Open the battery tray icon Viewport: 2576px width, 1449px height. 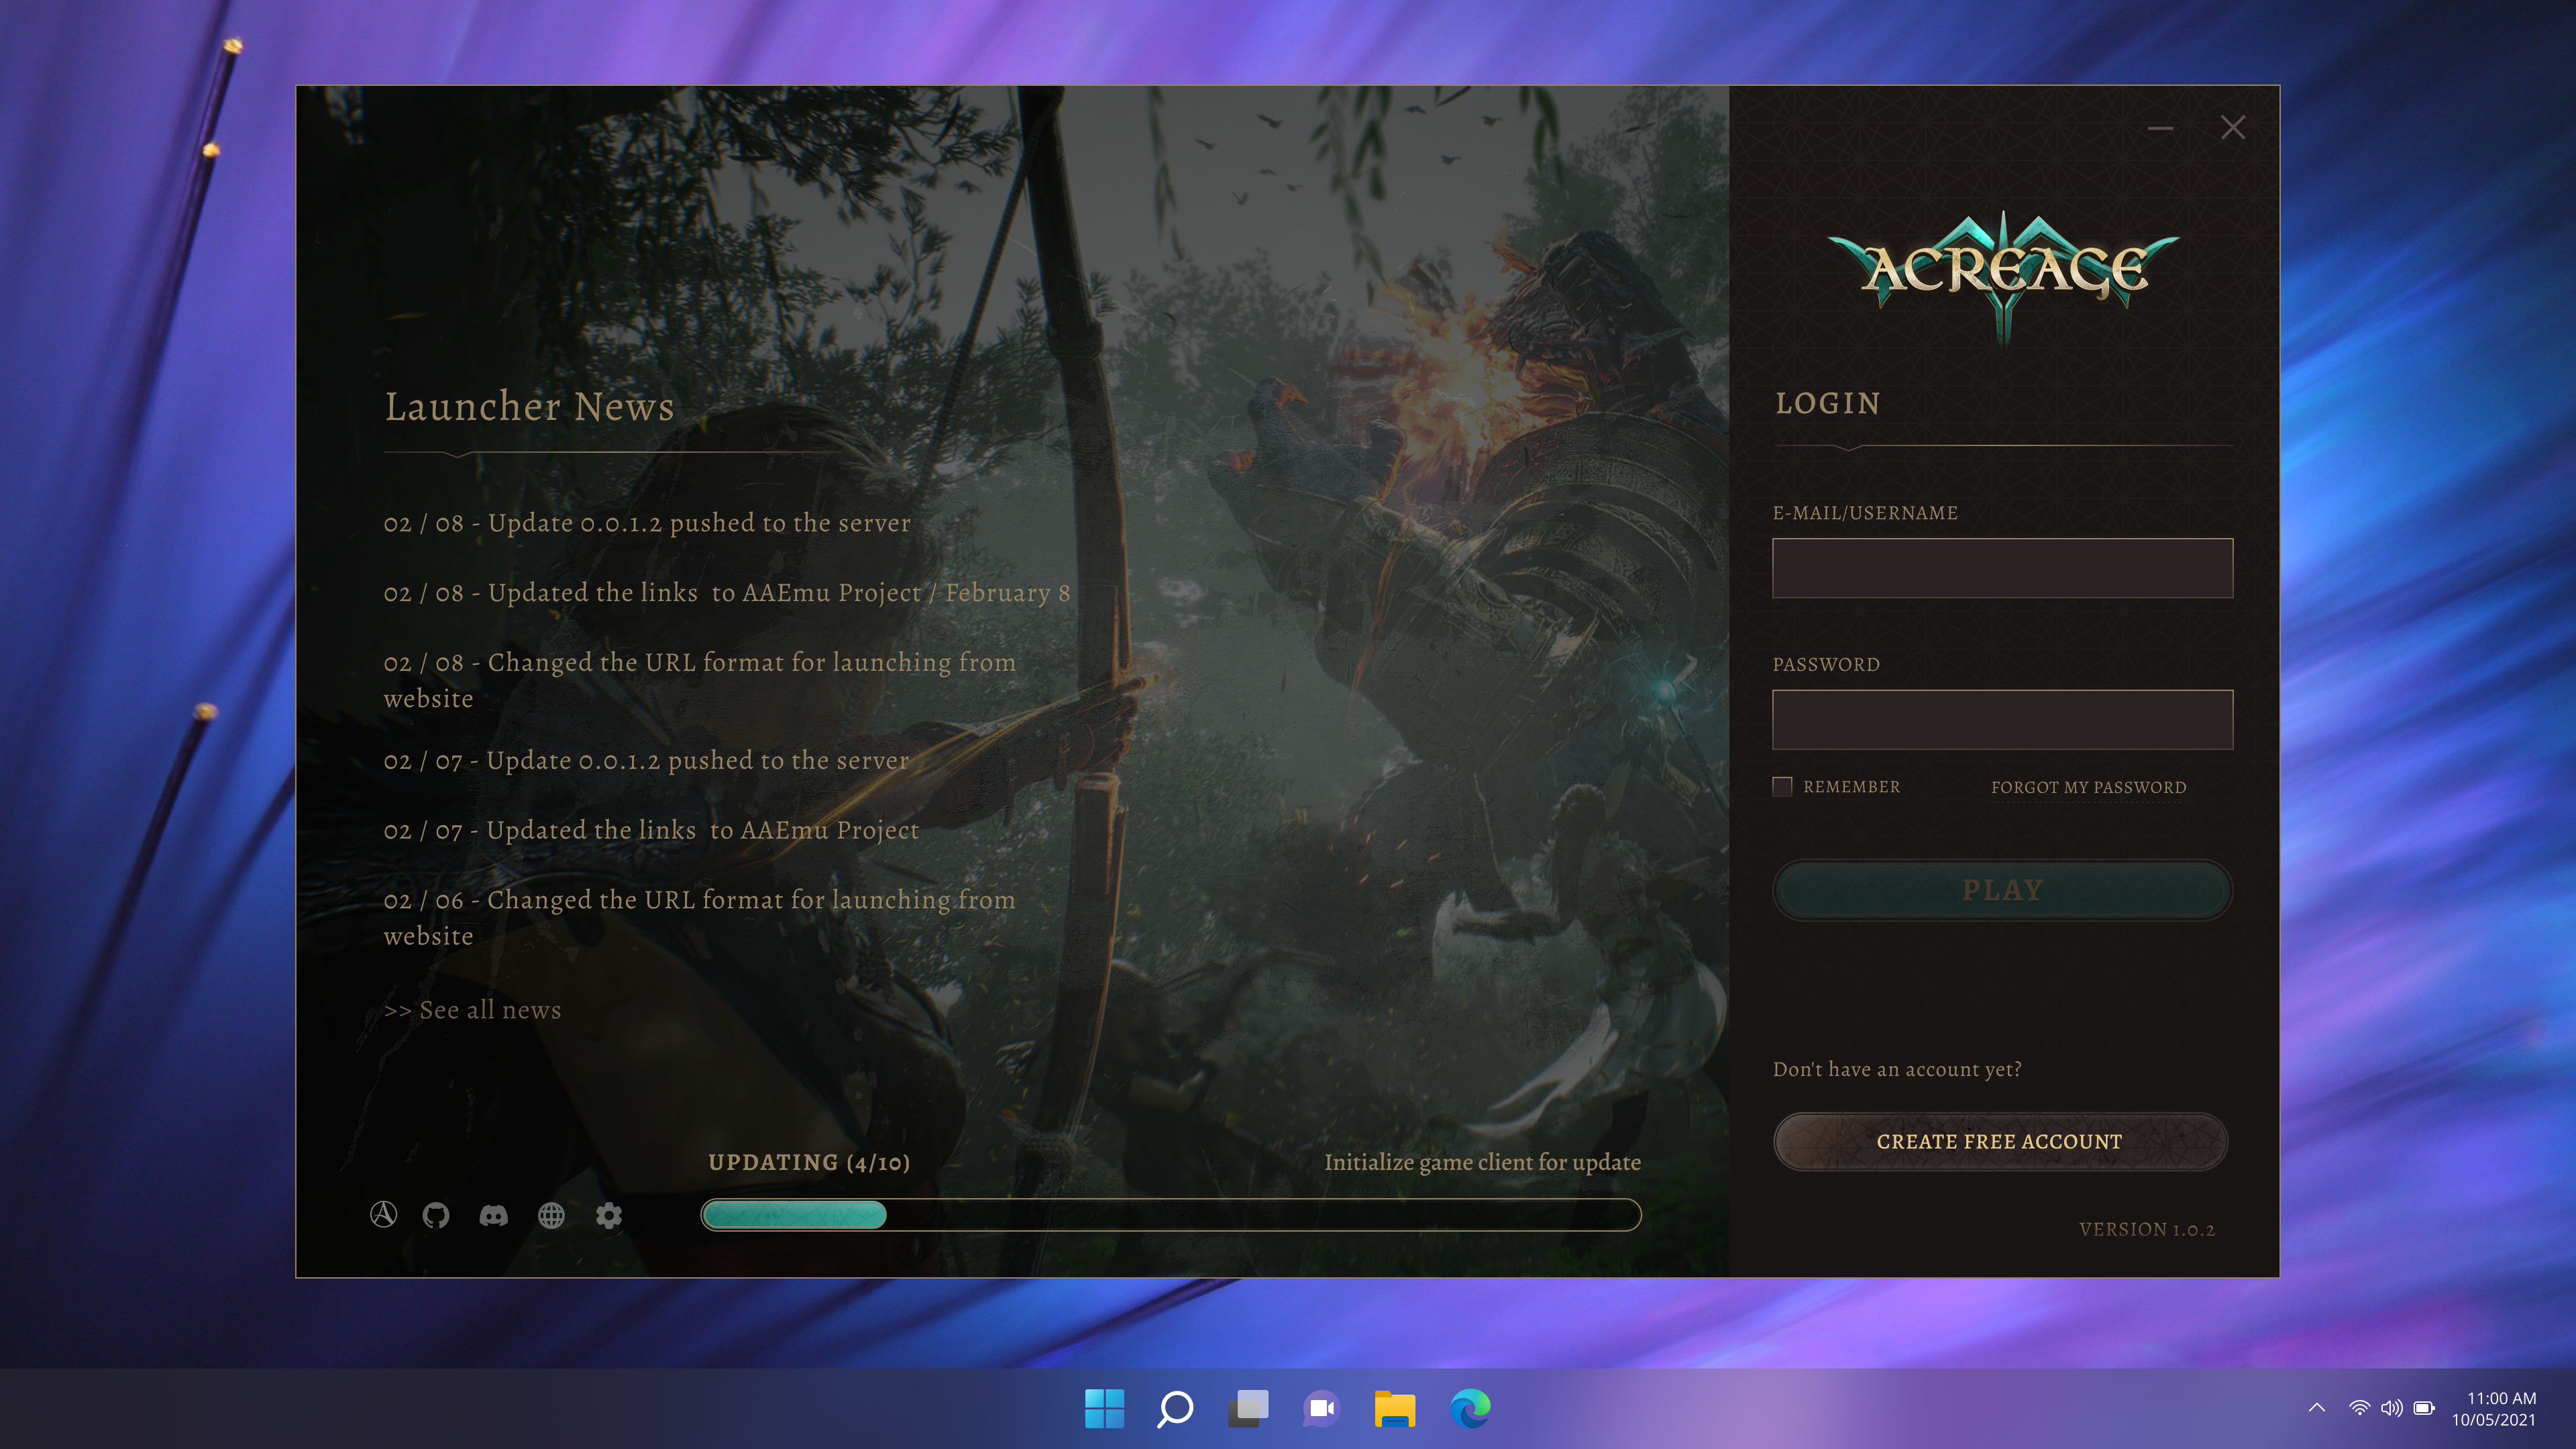click(x=2424, y=1408)
